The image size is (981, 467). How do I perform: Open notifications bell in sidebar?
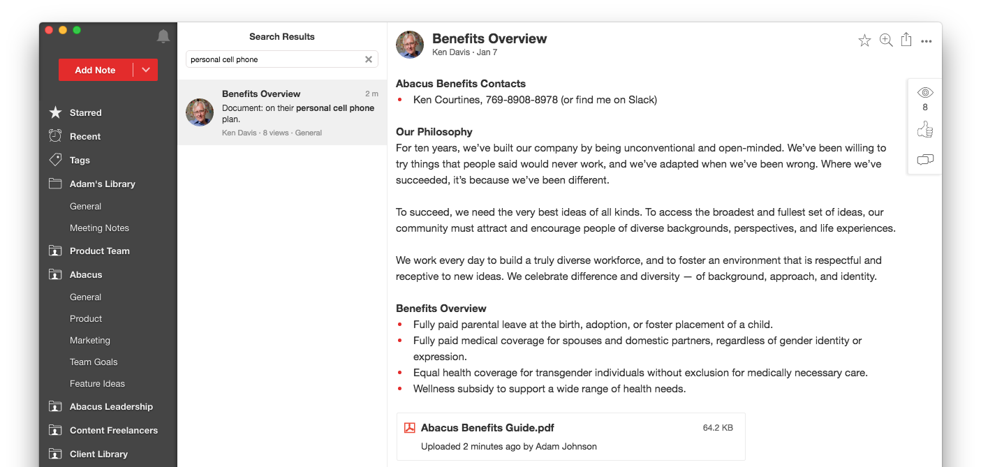(x=163, y=36)
